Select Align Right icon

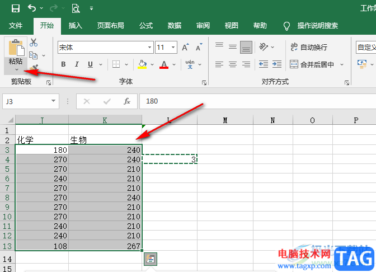tap(246, 64)
